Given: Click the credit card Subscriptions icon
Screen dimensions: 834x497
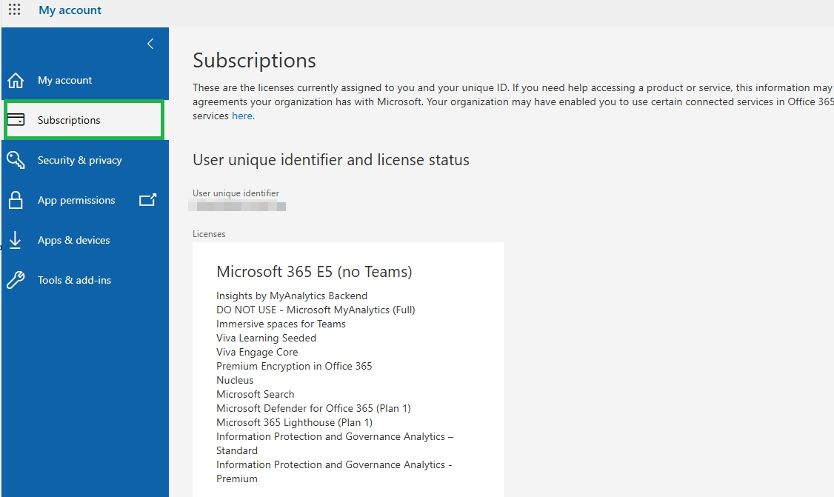Looking at the screenshot, I should [16, 120].
